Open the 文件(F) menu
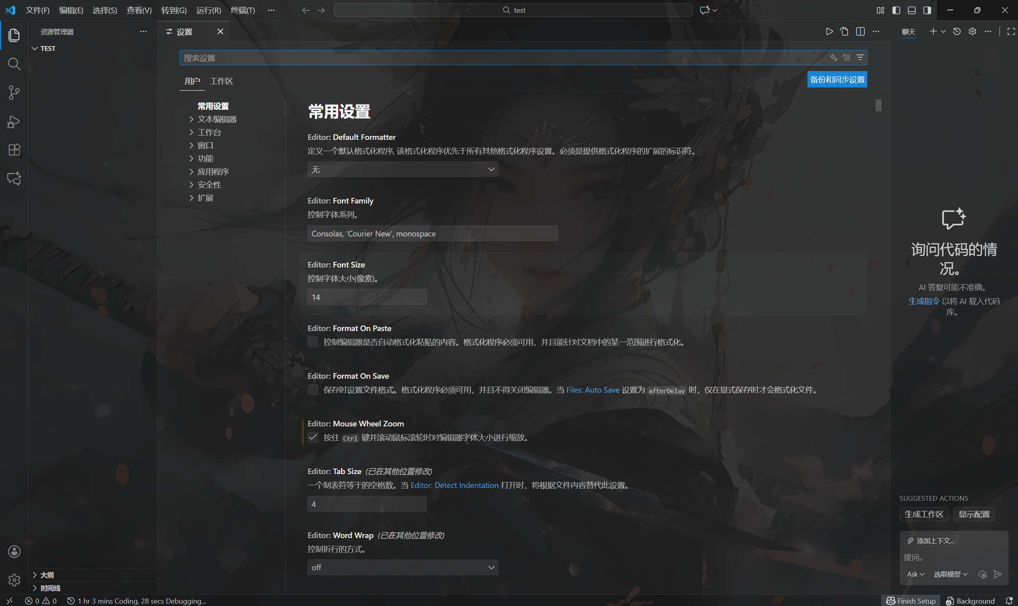This screenshot has height=606, width=1018. pyautogui.click(x=37, y=10)
